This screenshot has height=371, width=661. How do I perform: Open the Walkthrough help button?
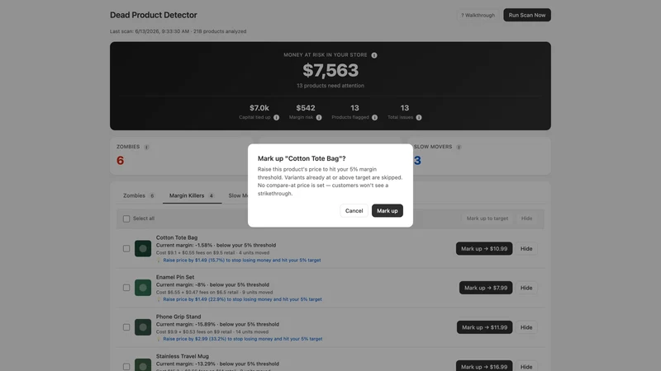[478, 15]
